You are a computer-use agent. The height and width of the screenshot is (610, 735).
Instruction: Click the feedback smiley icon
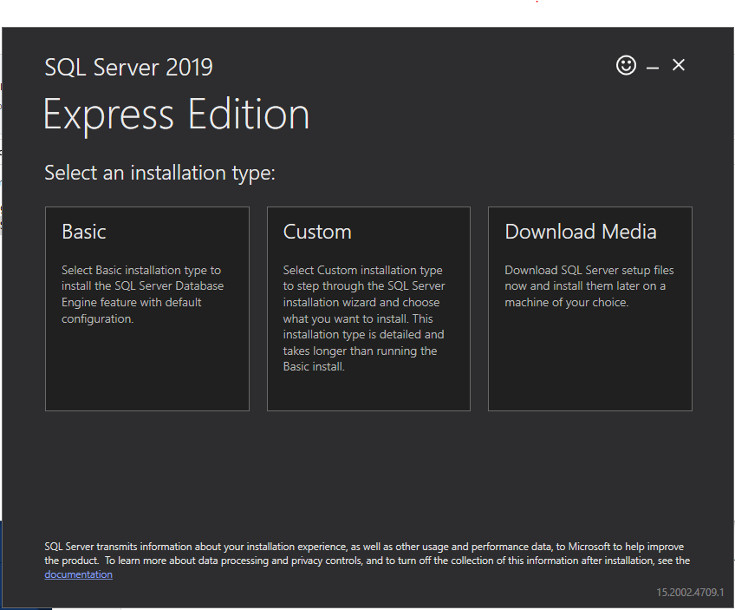tap(626, 65)
